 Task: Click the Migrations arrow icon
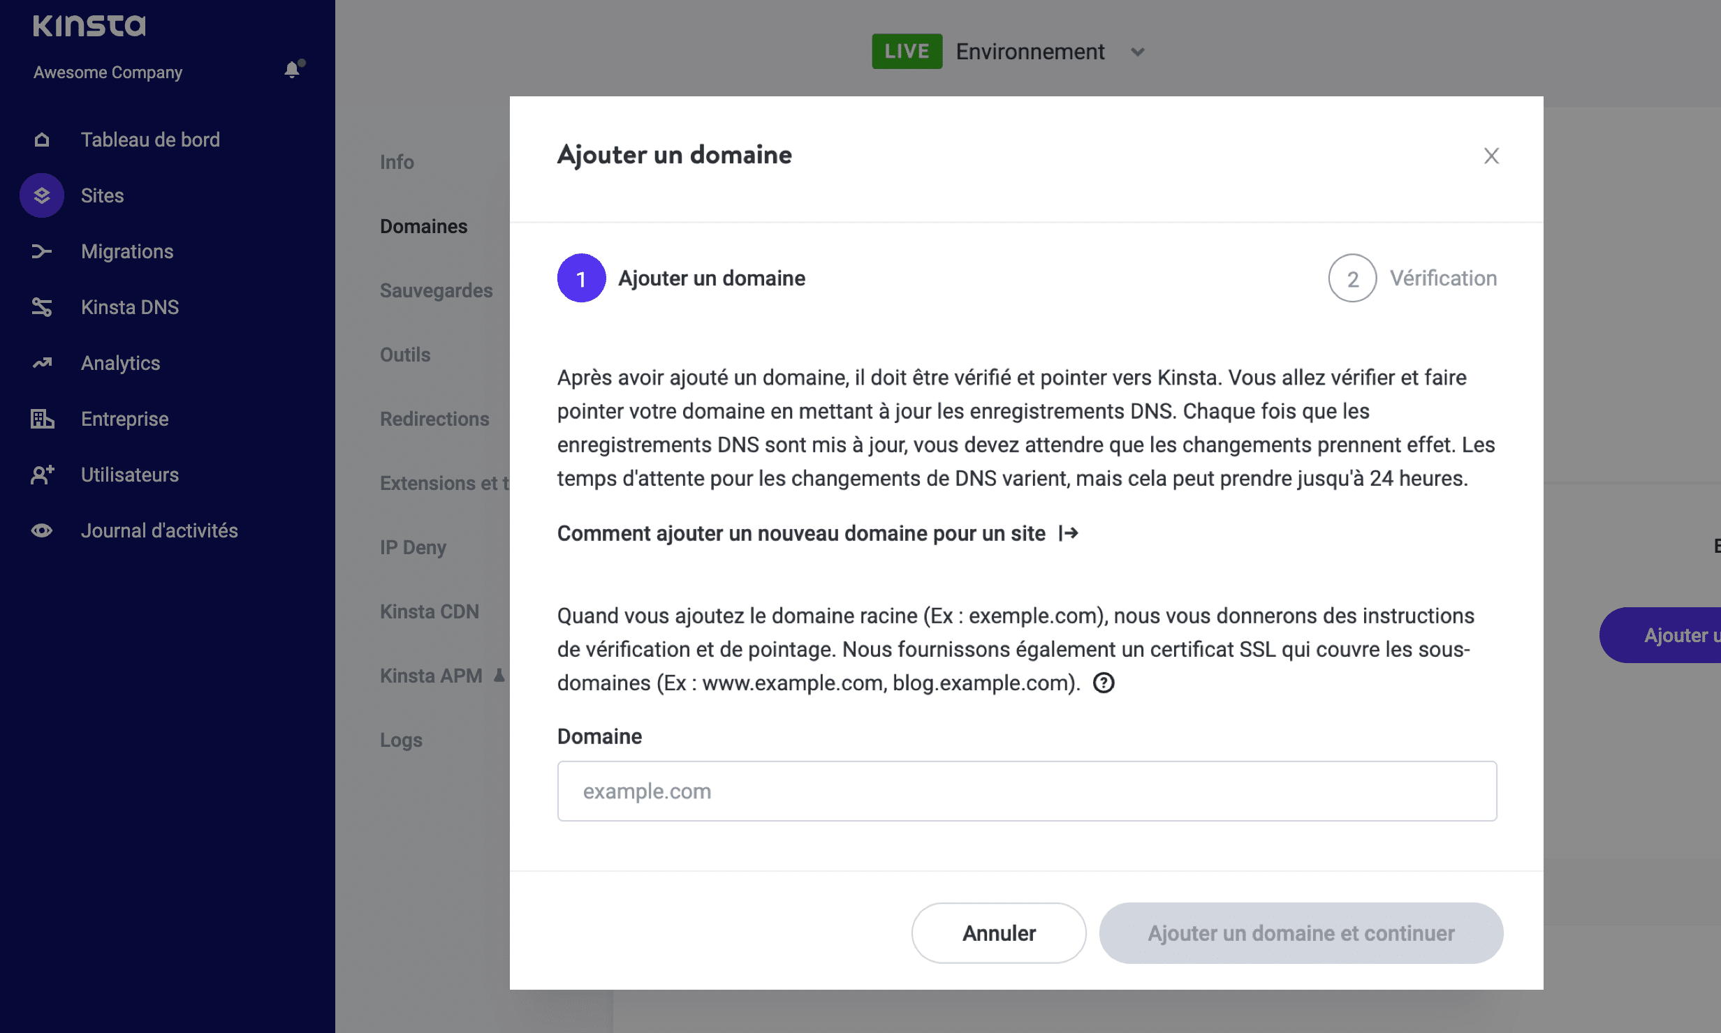click(42, 251)
